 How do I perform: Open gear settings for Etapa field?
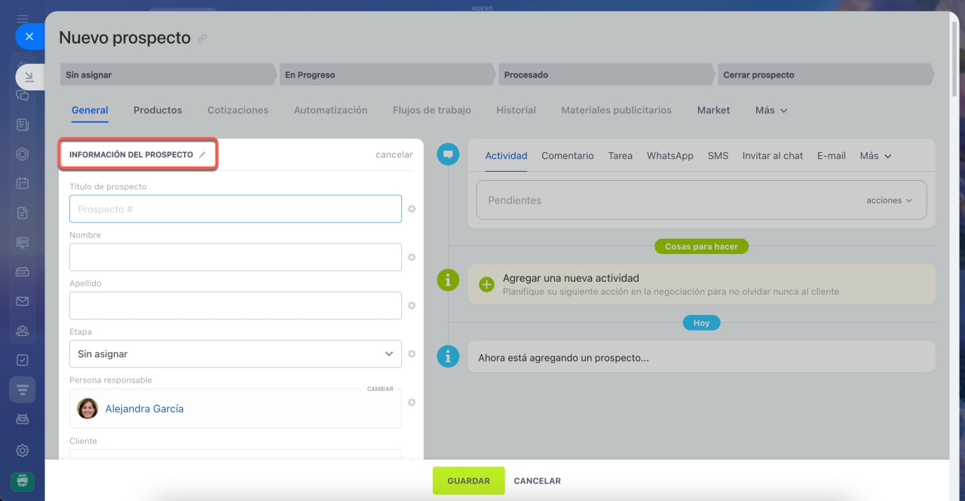[x=412, y=353]
